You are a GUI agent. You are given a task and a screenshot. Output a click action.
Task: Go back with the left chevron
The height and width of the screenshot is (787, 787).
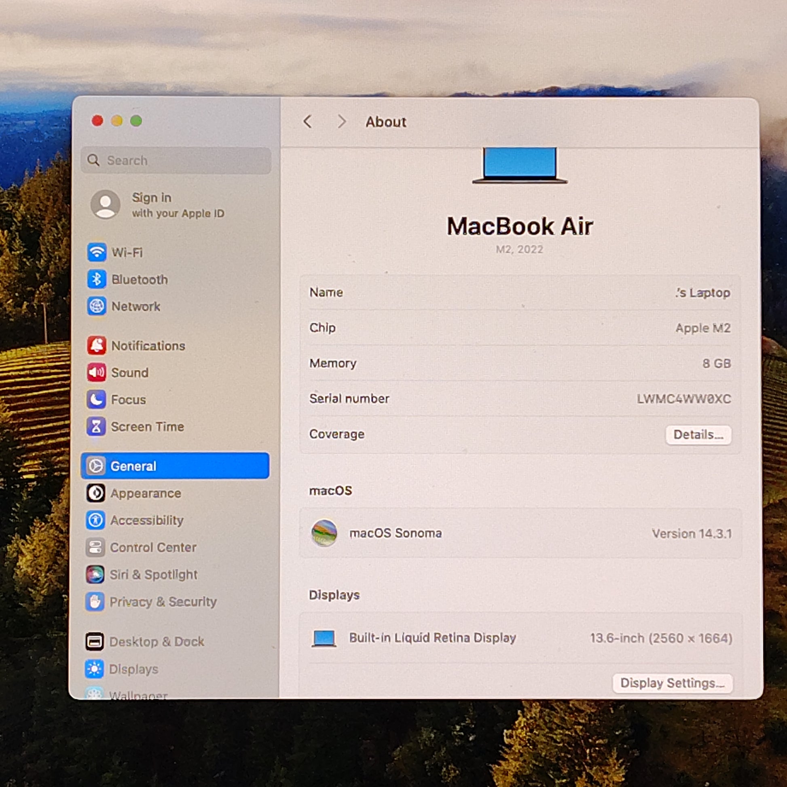pos(308,121)
